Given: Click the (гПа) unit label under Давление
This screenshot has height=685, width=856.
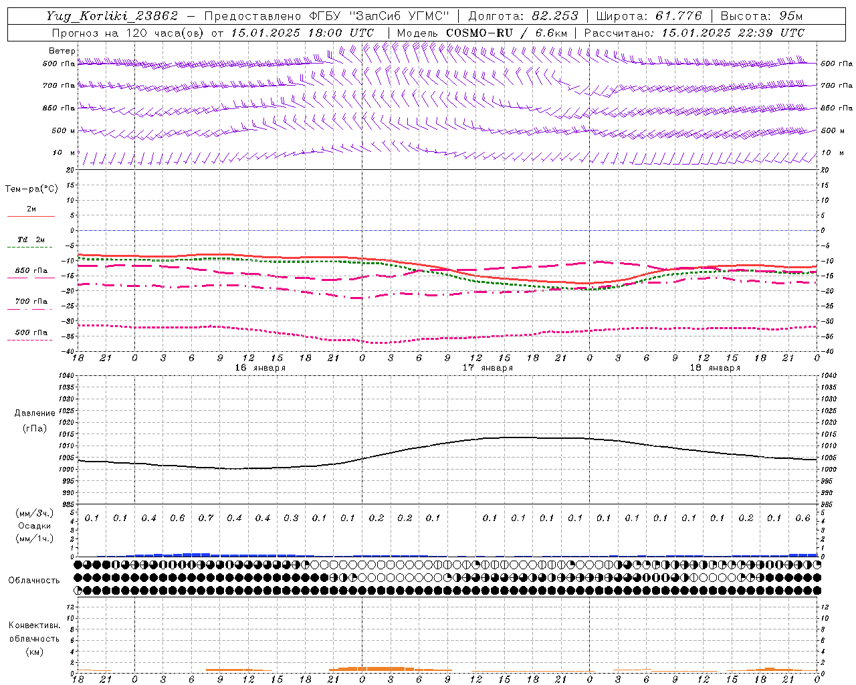Looking at the screenshot, I should point(35,429).
